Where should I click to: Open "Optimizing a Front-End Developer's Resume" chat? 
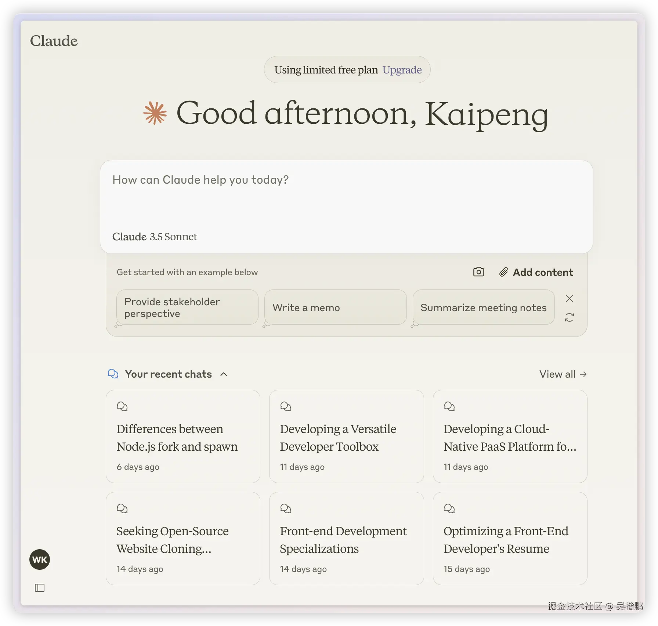point(510,539)
